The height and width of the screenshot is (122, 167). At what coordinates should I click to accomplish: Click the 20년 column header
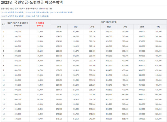pyautogui.click(x=92, y=27)
